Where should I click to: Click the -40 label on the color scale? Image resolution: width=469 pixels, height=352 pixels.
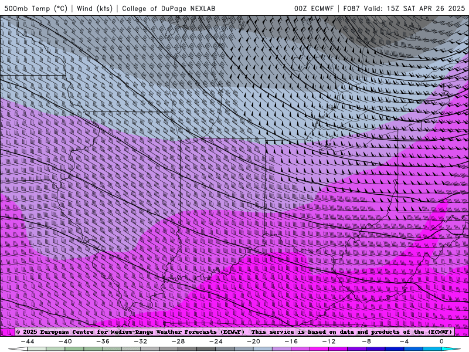coord(65,341)
